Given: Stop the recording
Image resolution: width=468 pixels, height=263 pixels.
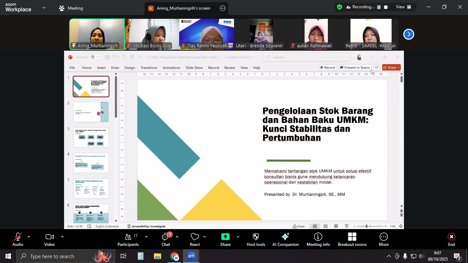Looking at the screenshot, I should (386, 7).
